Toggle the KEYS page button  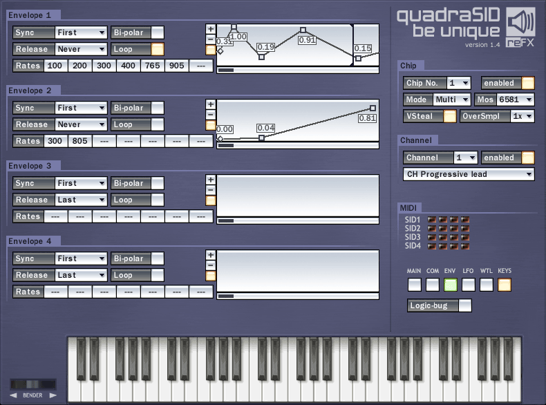click(505, 285)
